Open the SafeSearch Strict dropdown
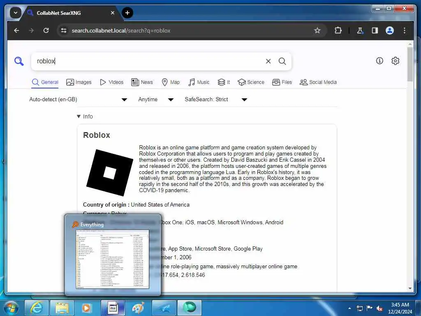 [215, 100]
